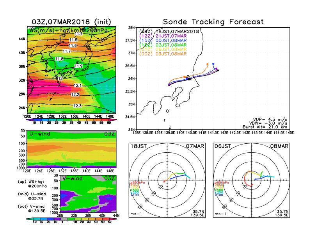Pick purple -10 to -1 swatch in lower colorbar

57,219
